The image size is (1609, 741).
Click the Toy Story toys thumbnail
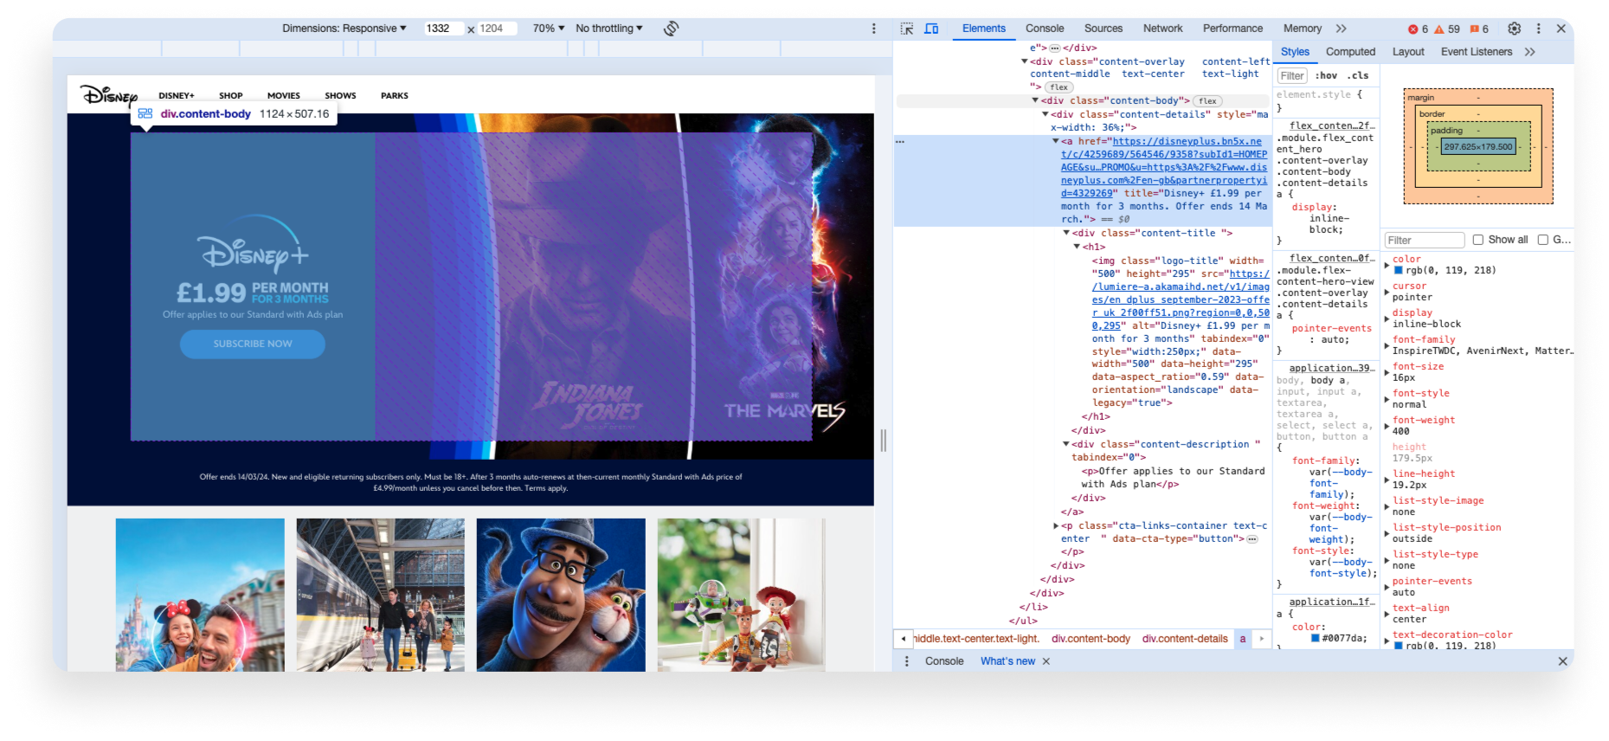click(x=741, y=595)
